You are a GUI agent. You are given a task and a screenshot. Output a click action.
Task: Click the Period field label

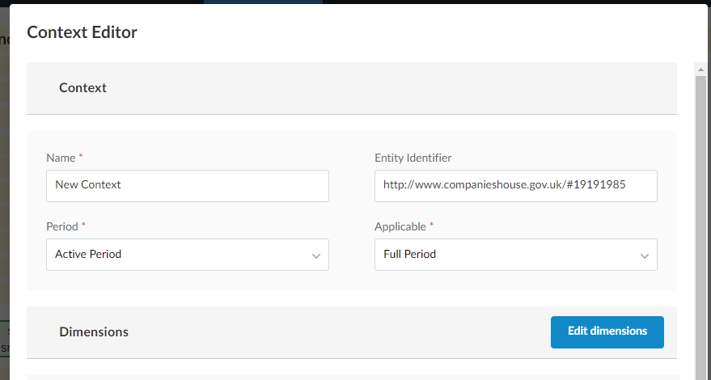click(63, 226)
